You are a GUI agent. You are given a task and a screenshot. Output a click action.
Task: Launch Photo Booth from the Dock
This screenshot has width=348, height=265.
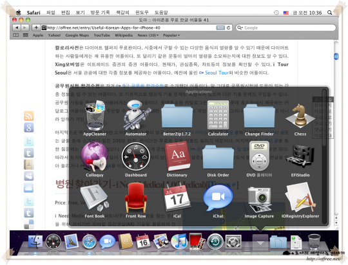pos(197,241)
